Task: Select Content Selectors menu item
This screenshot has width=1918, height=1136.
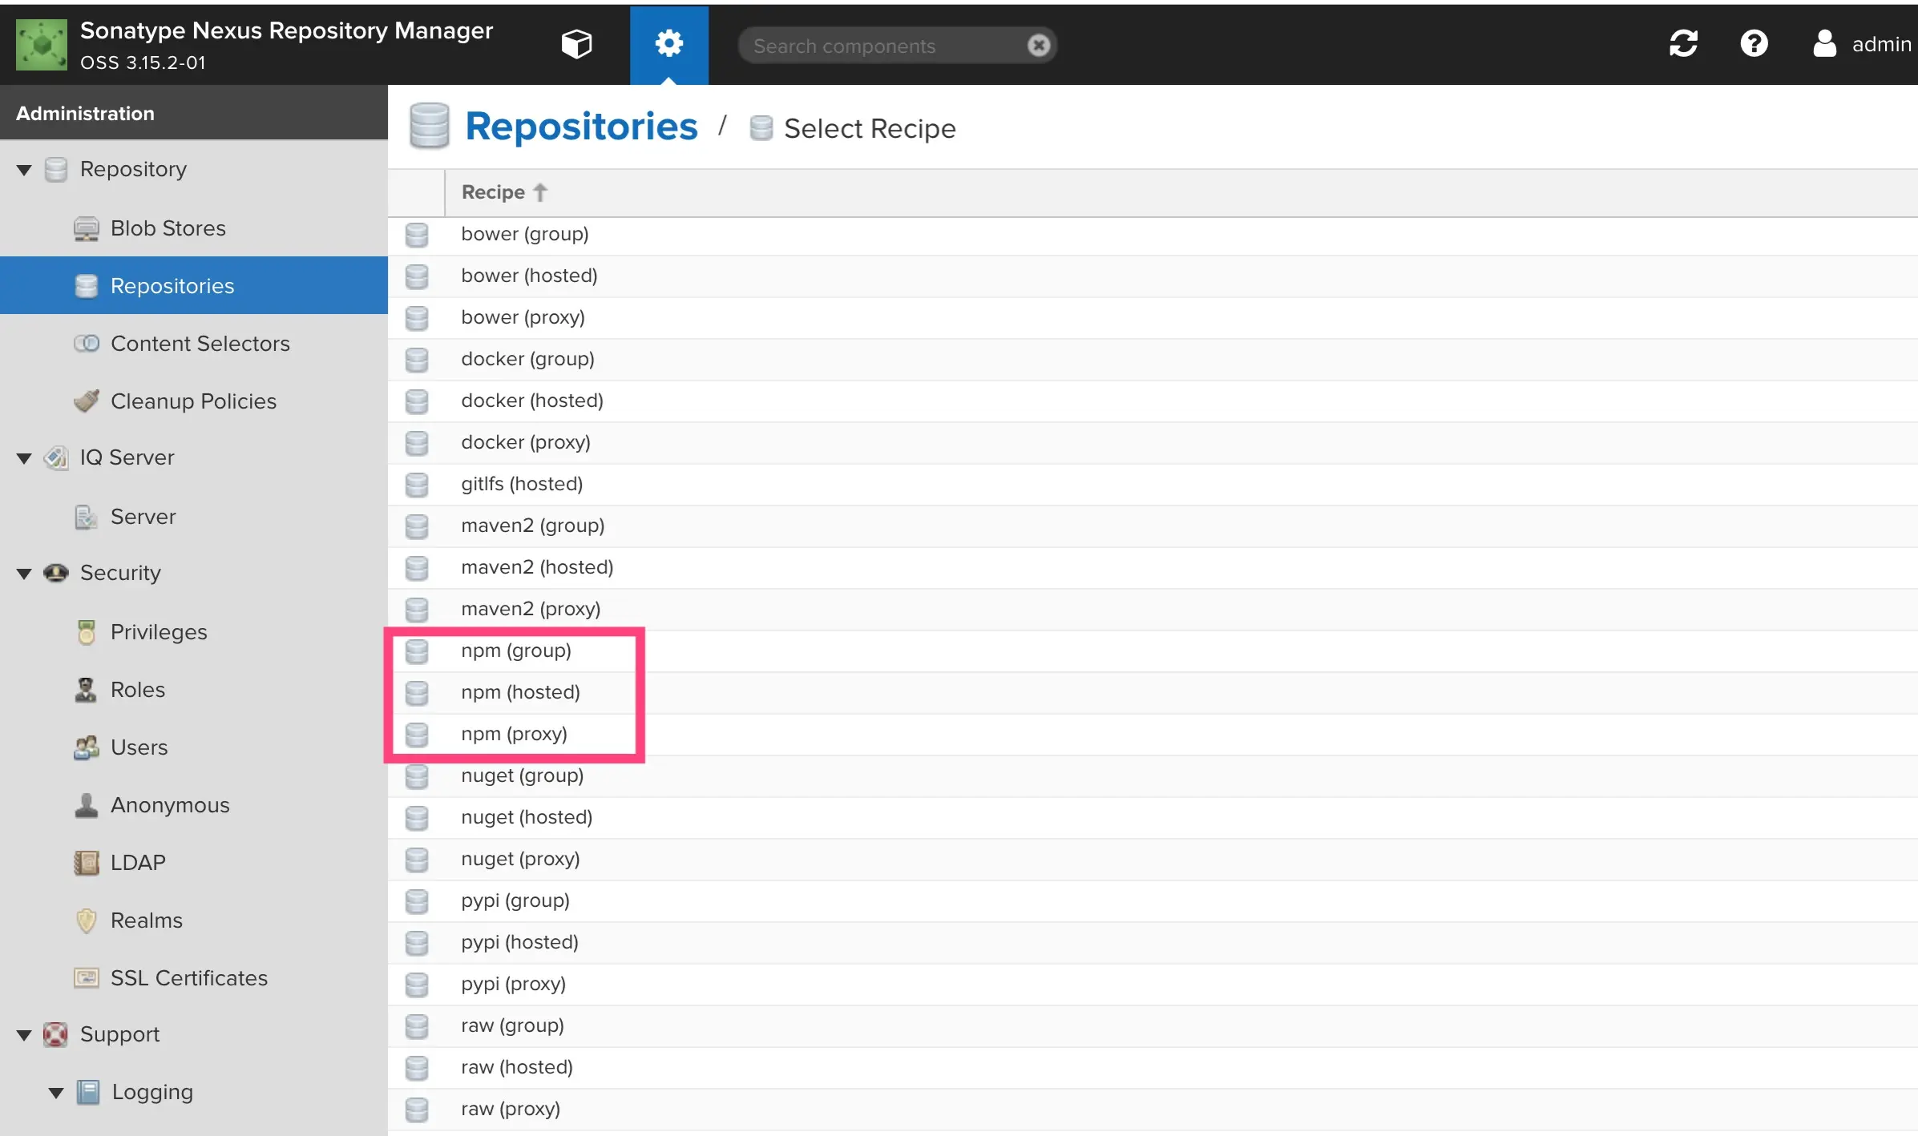Action: click(x=200, y=344)
